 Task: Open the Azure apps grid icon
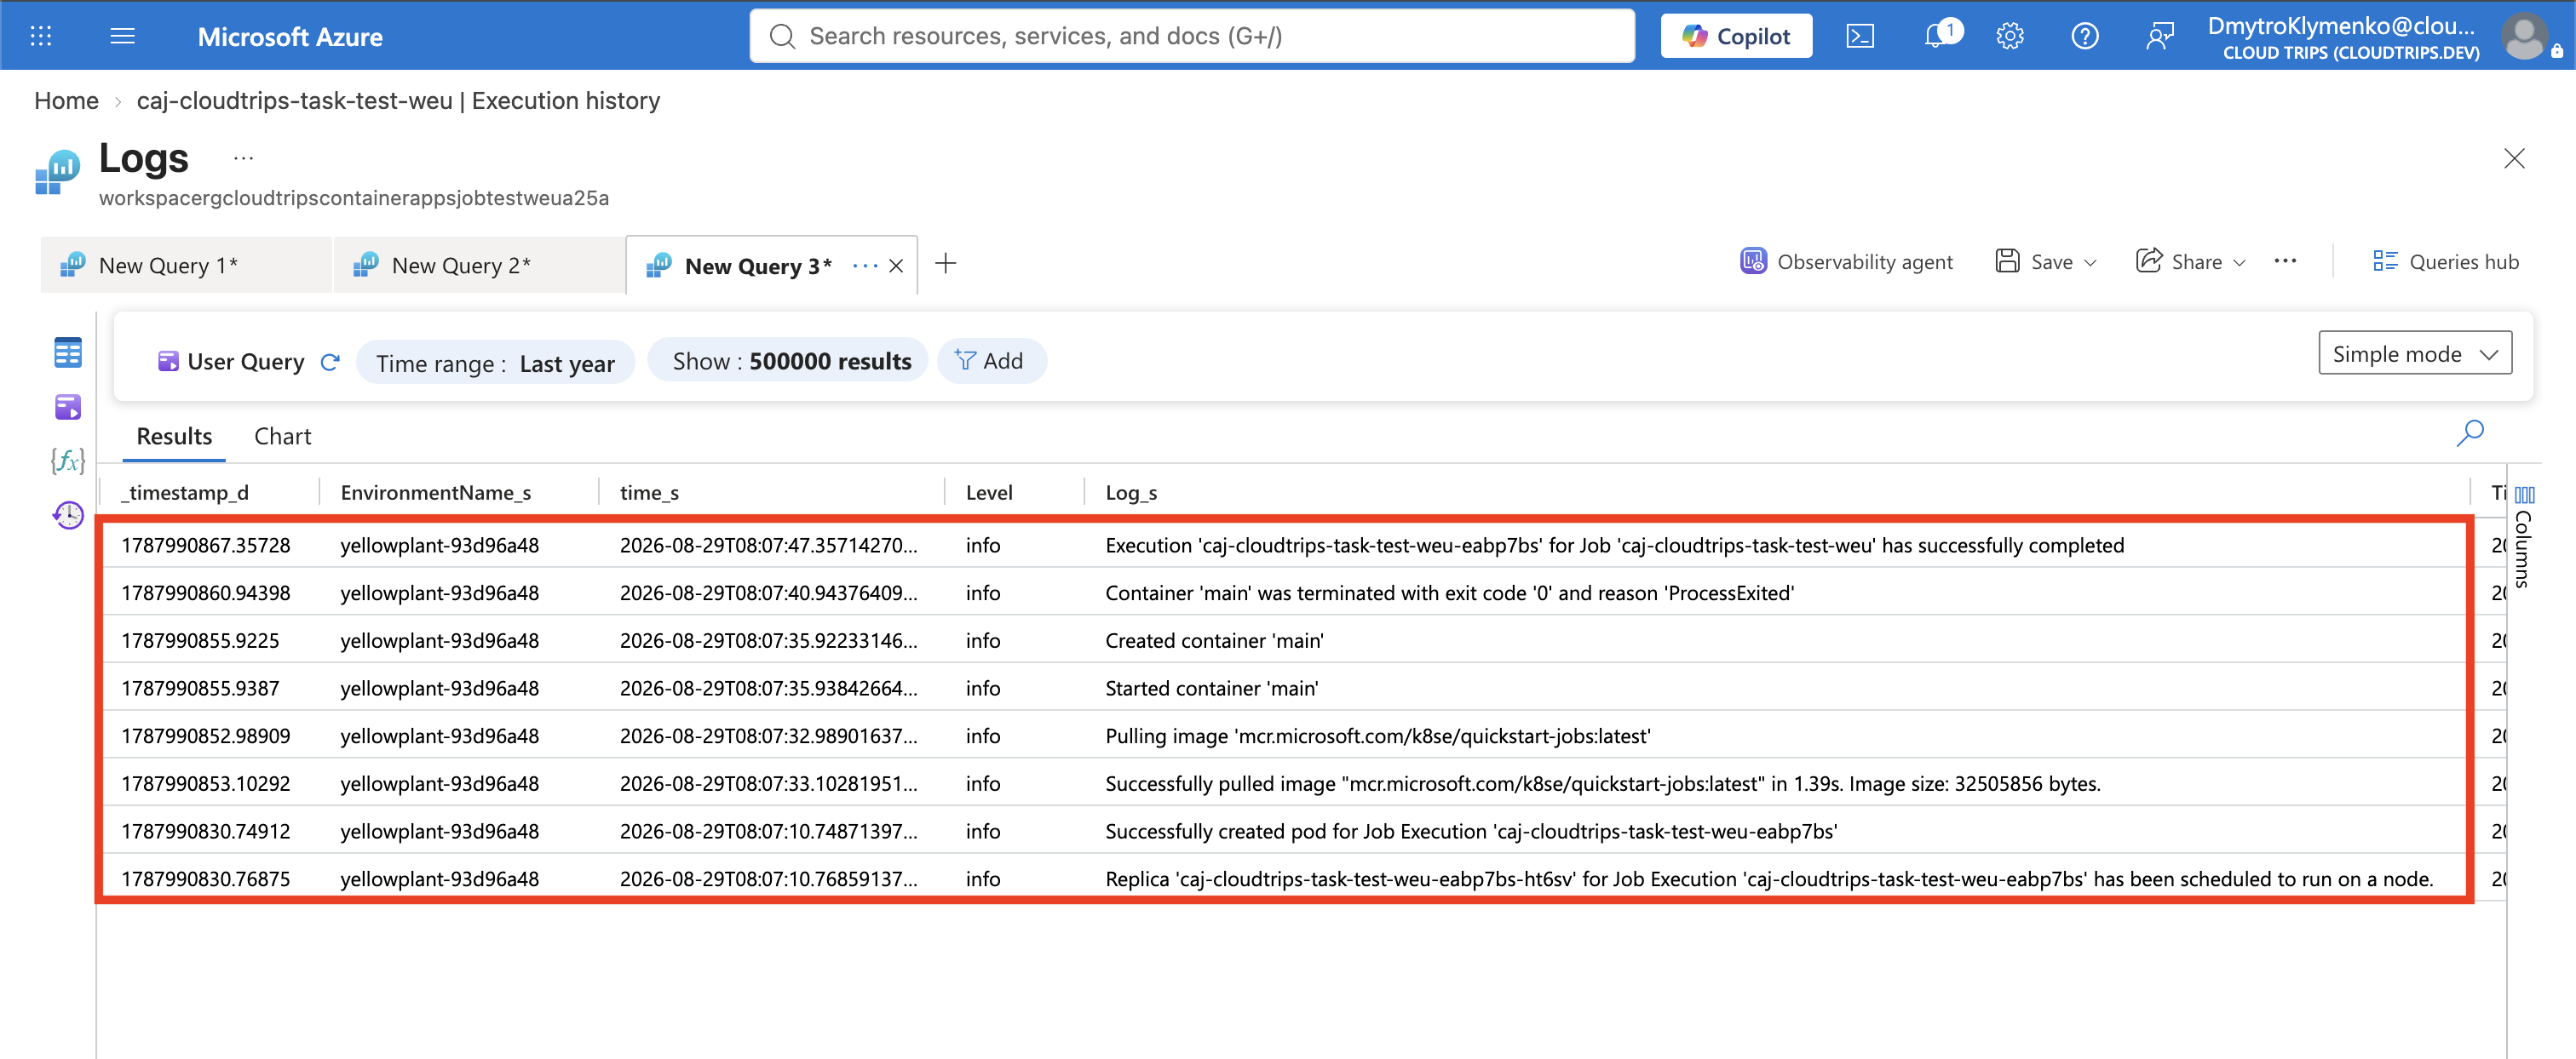click(41, 36)
